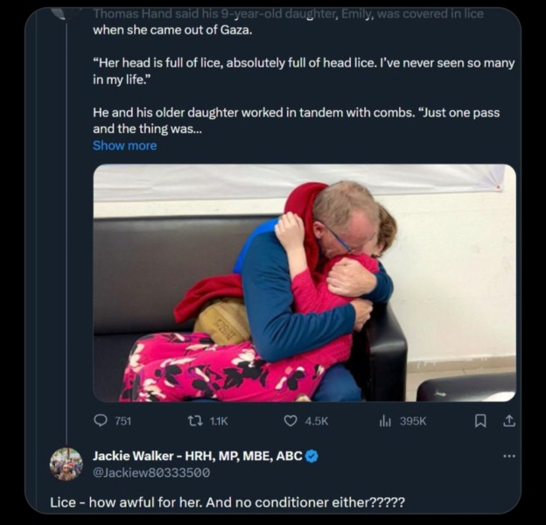Click the 4.5K likes count

316,421
